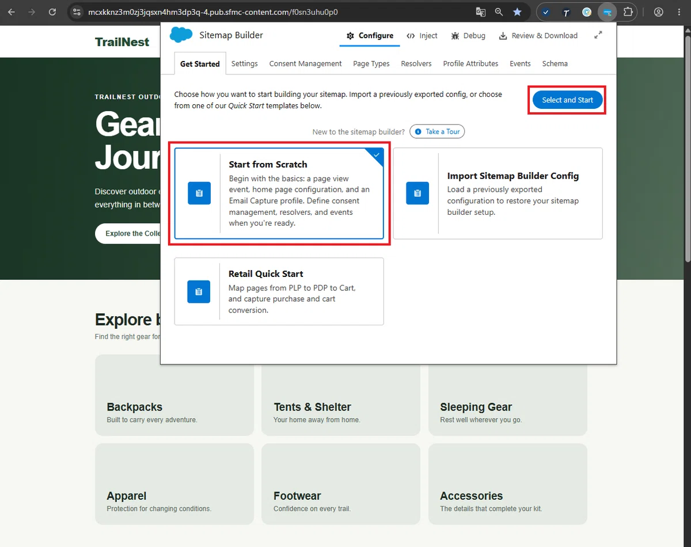Click the Select and Start button
Screen dimensions: 691x547
(x=567, y=100)
